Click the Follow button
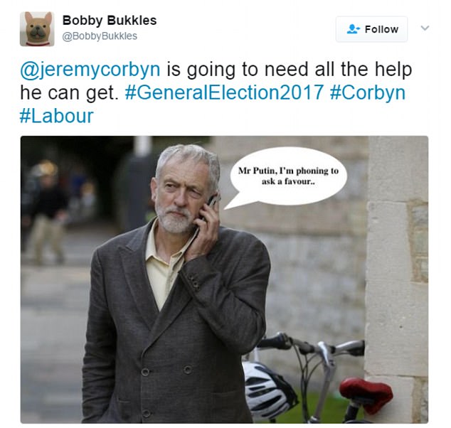This screenshot has width=451, height=428. (371, 29)
